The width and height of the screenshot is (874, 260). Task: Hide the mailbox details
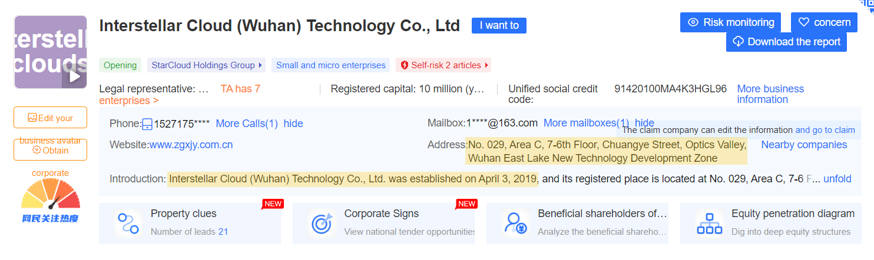[x=644, y=123]
